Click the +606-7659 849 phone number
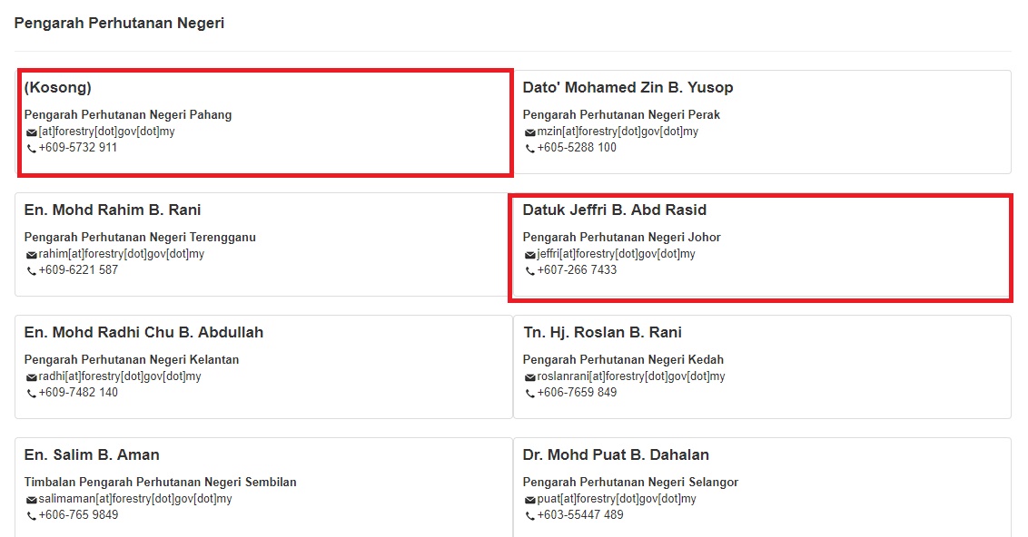1028x537 pixels. pyautogui.click(x=577, y=392)
